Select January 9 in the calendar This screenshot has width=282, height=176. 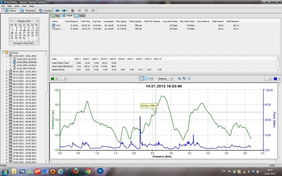[x=20, y=30]
